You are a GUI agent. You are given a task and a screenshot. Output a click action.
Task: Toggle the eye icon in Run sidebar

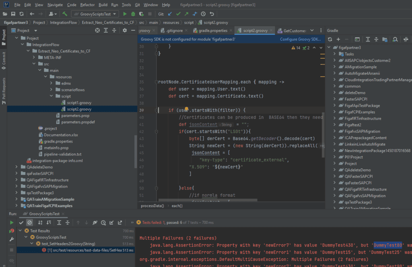pos(12,261)
